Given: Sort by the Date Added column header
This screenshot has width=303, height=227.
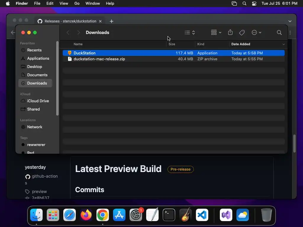Looking at the screenshot, I should point(241,44).
